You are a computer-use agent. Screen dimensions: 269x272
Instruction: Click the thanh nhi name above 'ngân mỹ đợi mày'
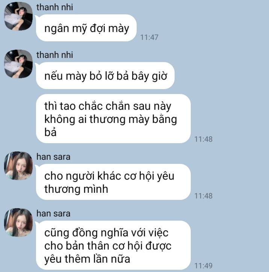click(x=54, y=7)
